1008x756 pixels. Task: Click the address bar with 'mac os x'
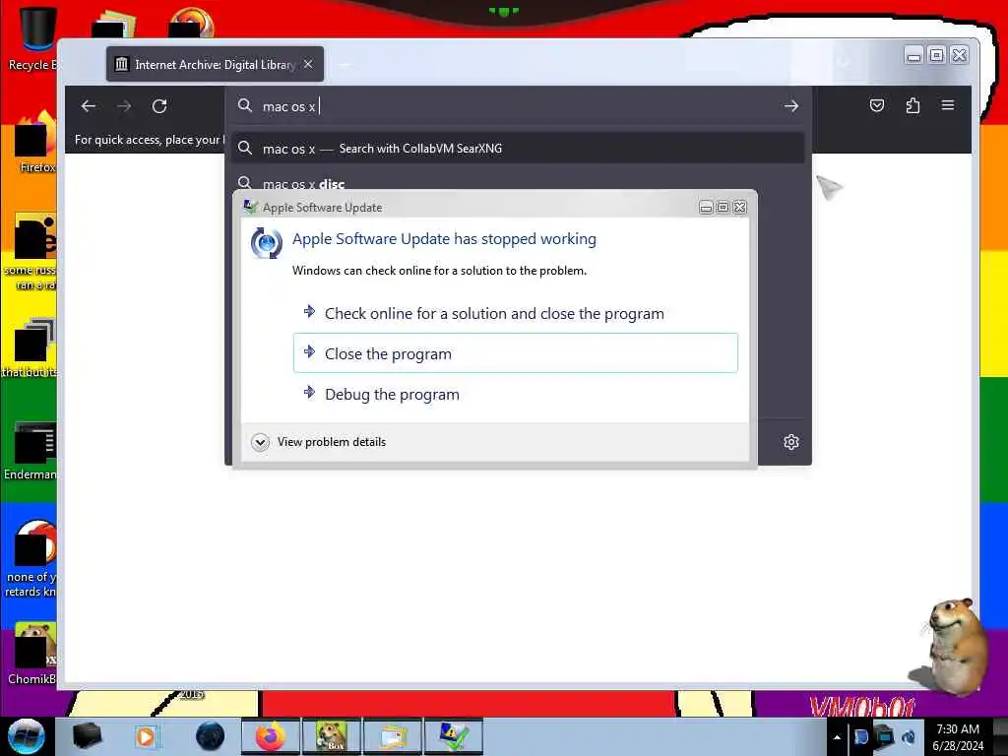tap(518, 106)
